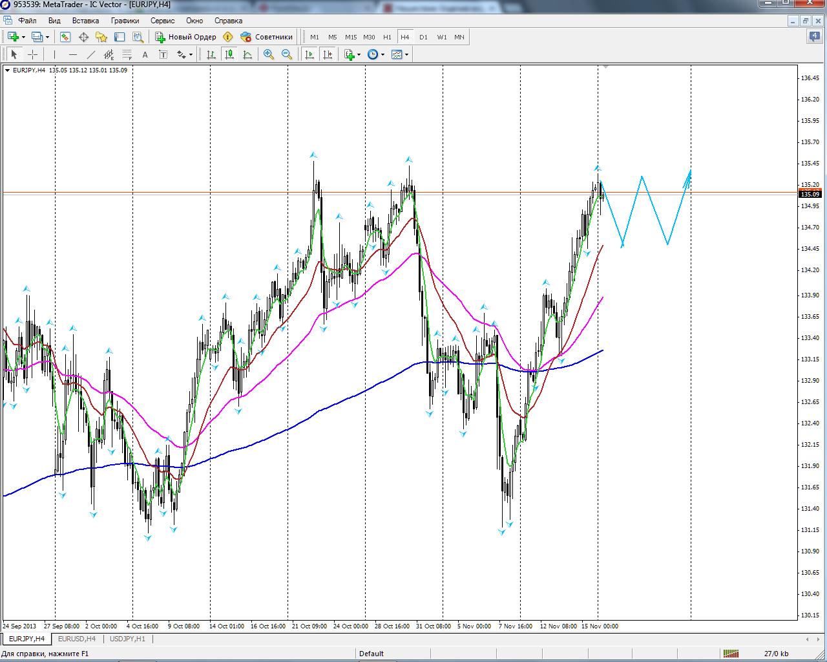The image size is (827, 662).
Task: Toggle the chart shift button
Action: [x=328, y=55]
